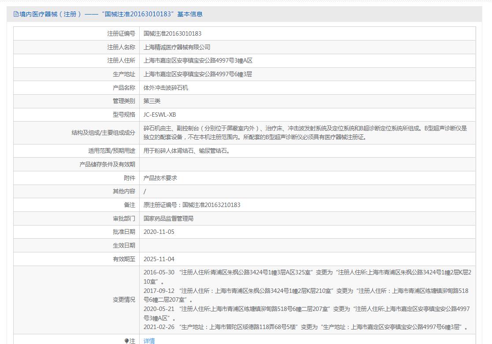Click the attachment entry 产品技术要求

click(x=160, y=178)
